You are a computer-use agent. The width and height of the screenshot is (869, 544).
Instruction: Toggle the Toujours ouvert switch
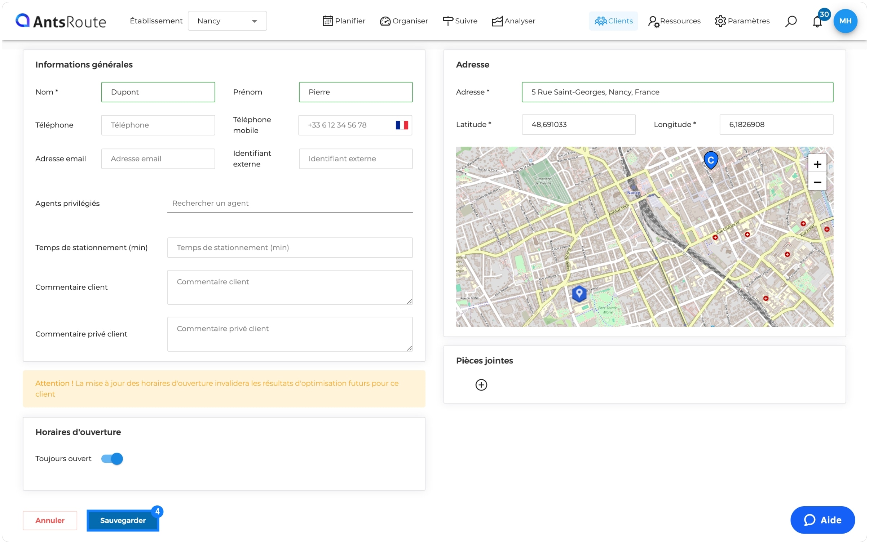[112, 459]
